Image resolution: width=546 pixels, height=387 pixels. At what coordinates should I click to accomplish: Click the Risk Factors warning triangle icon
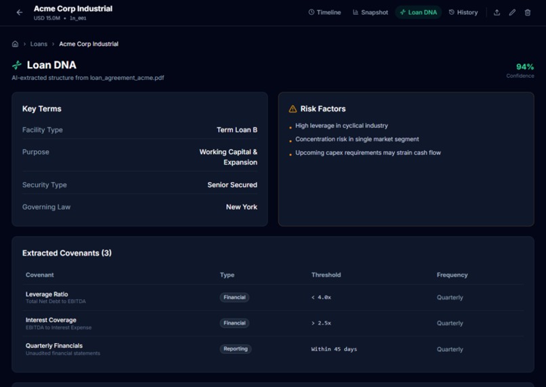pyautogui.click(x=293, y=109)
